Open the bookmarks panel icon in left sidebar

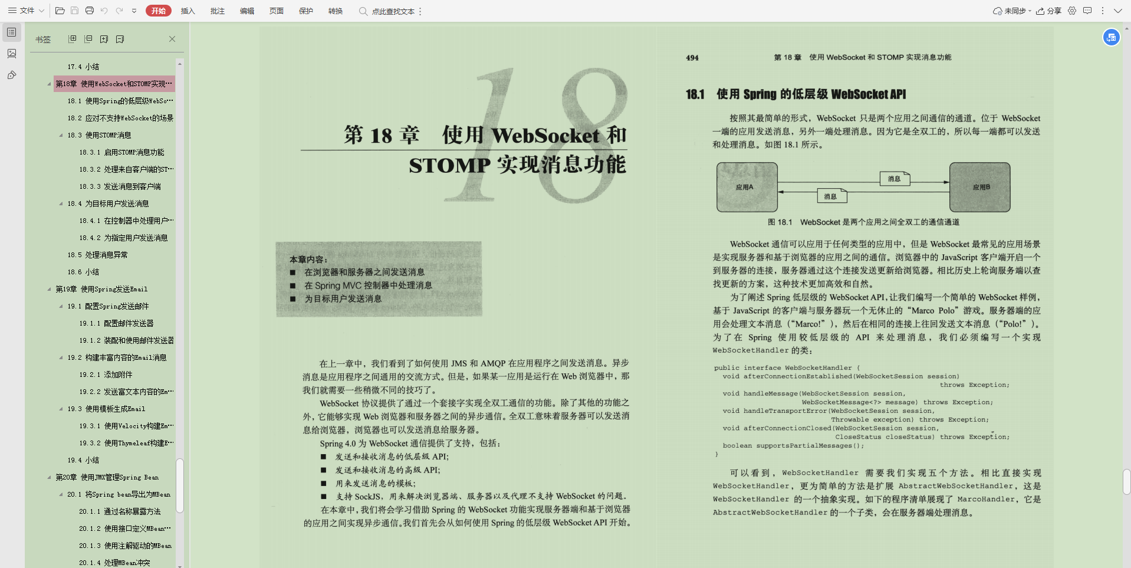[x=11, y=32]
